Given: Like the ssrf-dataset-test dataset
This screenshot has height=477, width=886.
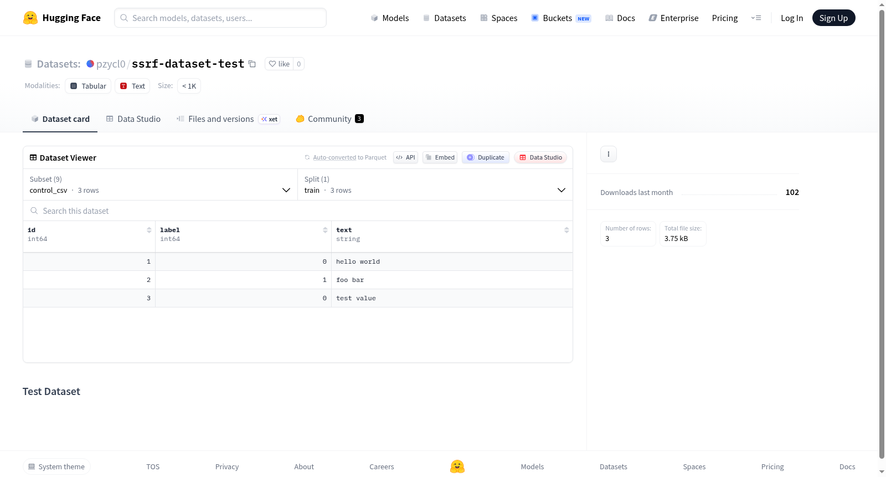Looking at the screenshot, I should [x=280, y=64].
